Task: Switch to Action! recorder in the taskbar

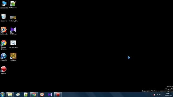Action: pyautogui.click(x=58, y=95)
